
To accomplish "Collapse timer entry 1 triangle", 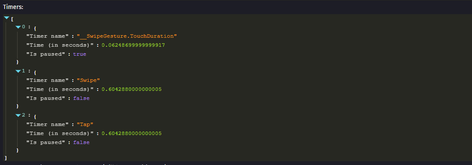I will (18, 71).
